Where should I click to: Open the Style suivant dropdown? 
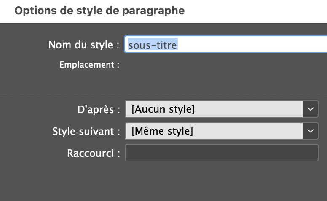[x=214, y=131]
